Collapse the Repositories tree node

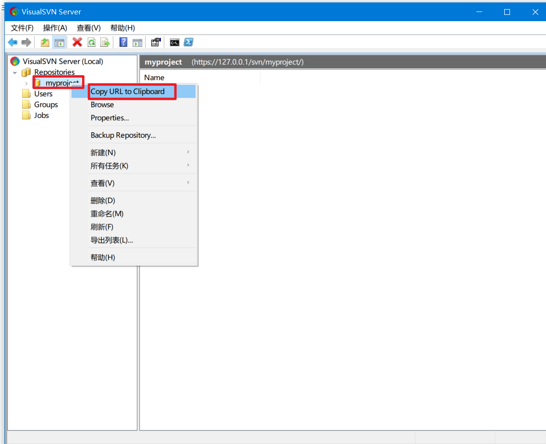pyautogui.click(x=15, y=73)
